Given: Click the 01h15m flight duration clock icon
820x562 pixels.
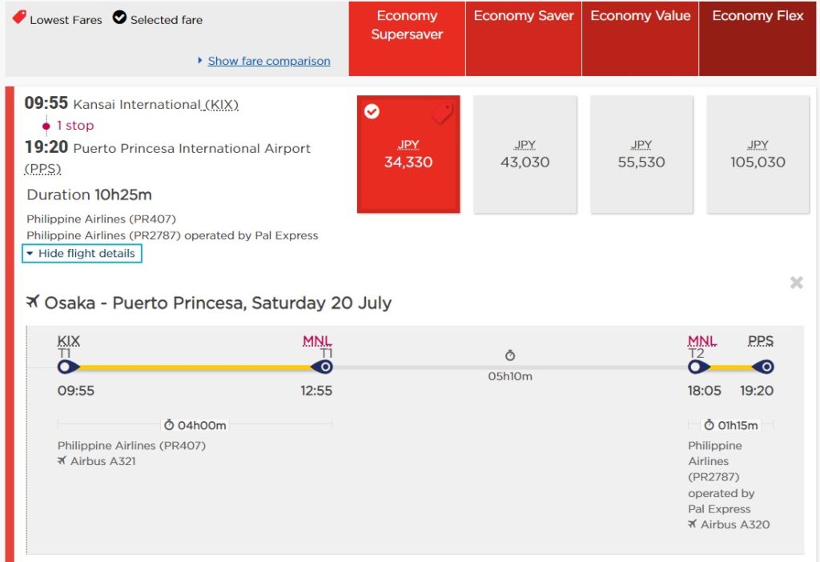Looking at the screenshot, I should [x=709, y=425].
